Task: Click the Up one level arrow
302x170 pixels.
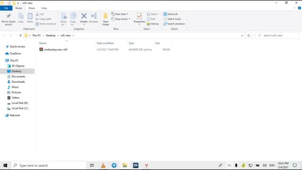Action: click(20, 35)
